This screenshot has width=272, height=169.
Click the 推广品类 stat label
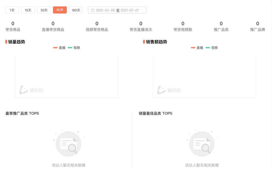(221, 30)
